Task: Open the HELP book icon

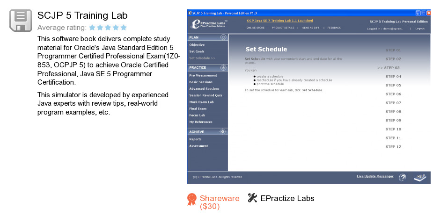Action: [420, 177]
